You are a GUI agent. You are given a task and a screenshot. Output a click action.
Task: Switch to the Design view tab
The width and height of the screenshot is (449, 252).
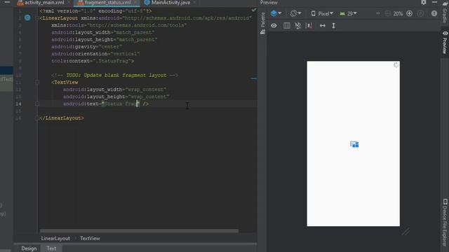tap(29, 248)
